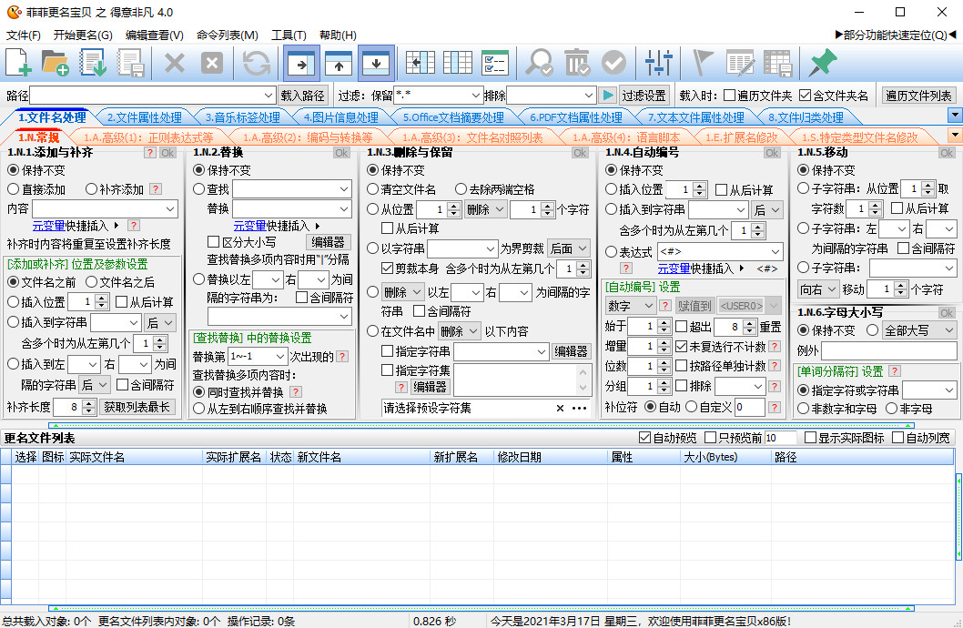Screen dimensions: 963x628
Task: Click the list-with-pencil edit icon
Action: [740, 63]
